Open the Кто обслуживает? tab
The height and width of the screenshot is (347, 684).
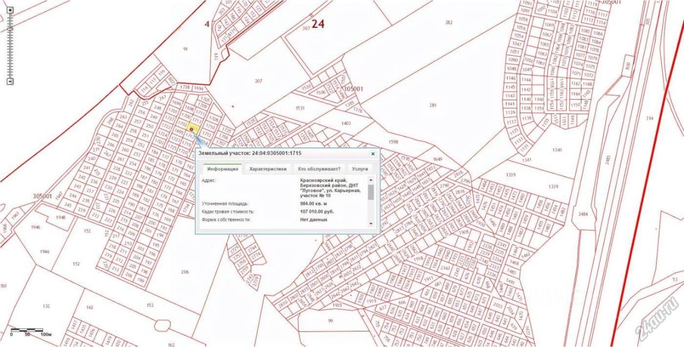click(x=319, y=169)
